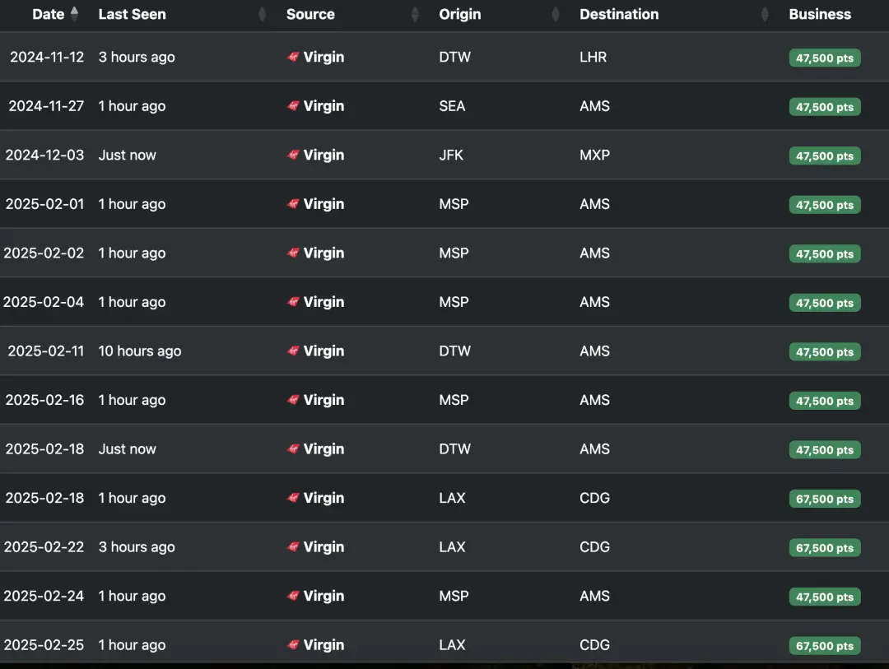Click the 47,500 pts badge for JFK to MXP
This screenshot has height=669, width=889.
[824, 156]
